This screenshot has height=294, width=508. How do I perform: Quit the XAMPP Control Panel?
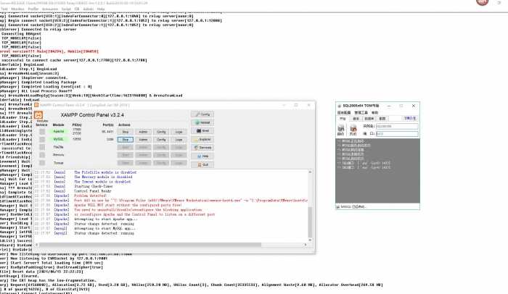[201, 164]
